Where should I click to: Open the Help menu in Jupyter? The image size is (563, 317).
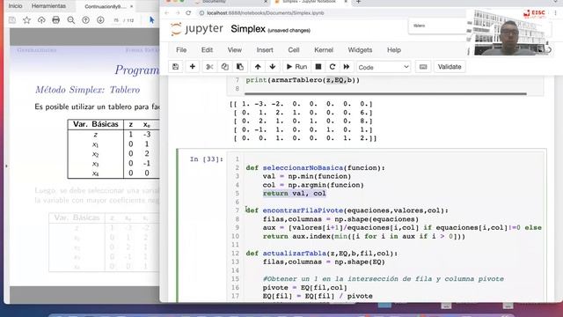394,50
